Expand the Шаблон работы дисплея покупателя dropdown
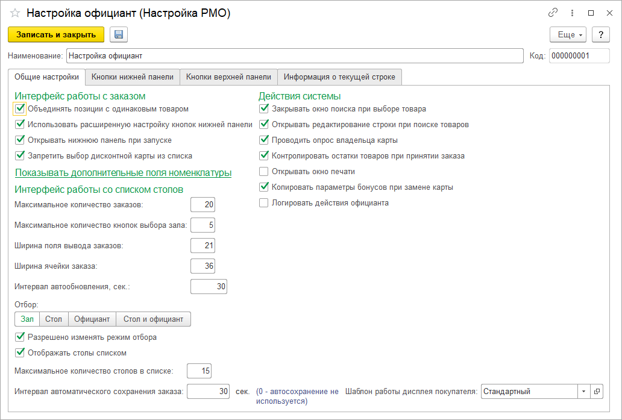 point(583,392)
